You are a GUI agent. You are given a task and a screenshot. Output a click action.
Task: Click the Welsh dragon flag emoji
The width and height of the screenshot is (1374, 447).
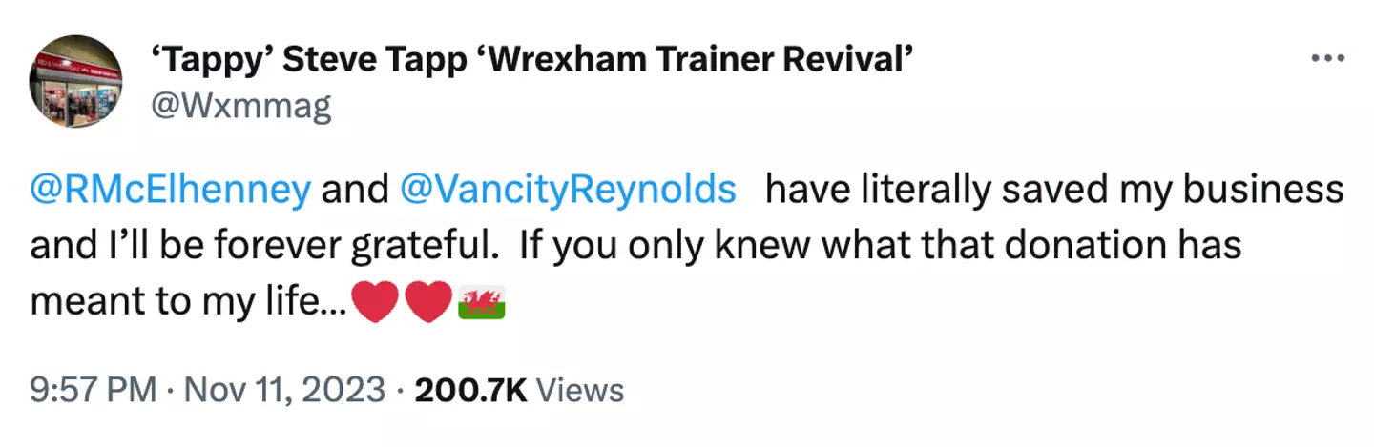(481, 304)
